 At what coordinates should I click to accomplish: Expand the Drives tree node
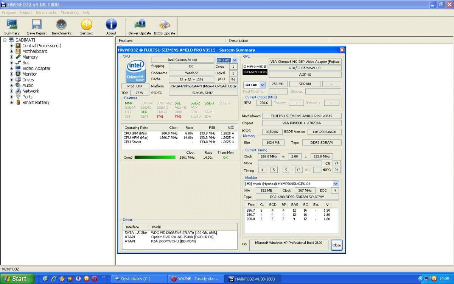pos(11,80)
